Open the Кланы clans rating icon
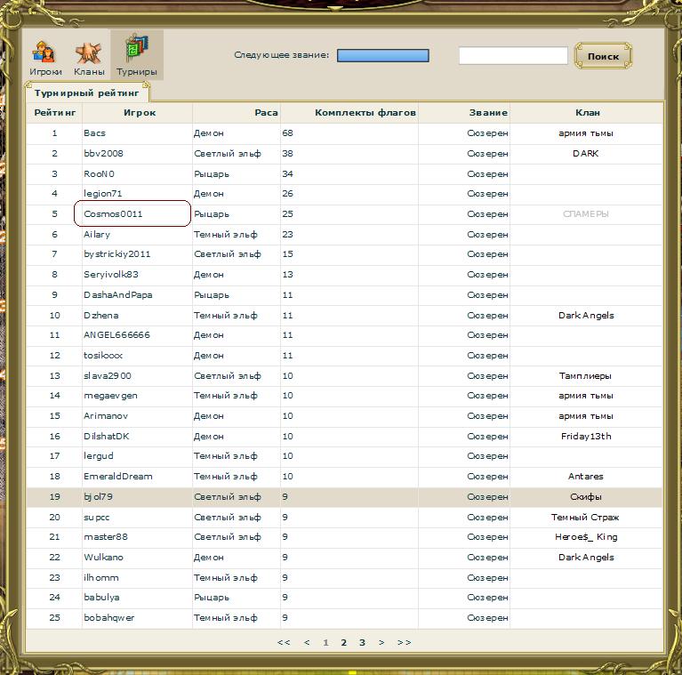 pyautogui.click(x=89, y=55)
